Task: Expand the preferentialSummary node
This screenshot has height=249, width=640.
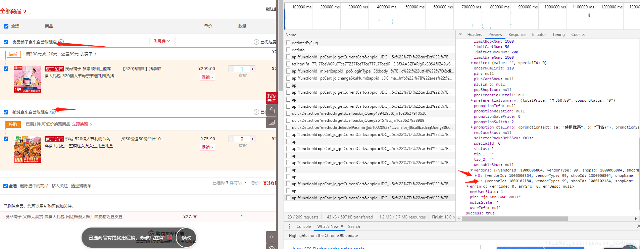Action: coord(472,100)
